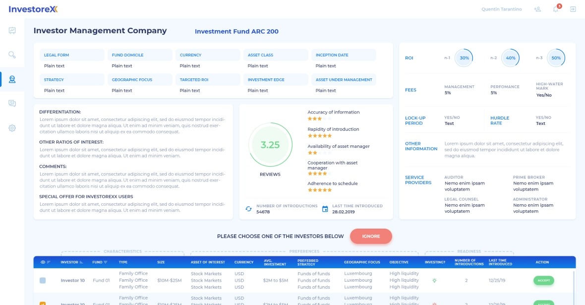This screenshot has height=305, width=585.
Task: Select the investor profile icon in sidebar
Action: point(12,79)
